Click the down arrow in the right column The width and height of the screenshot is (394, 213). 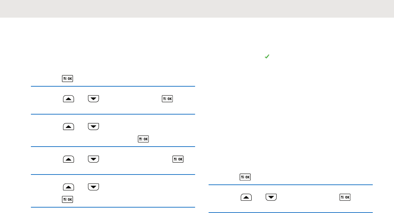point(271,197)
